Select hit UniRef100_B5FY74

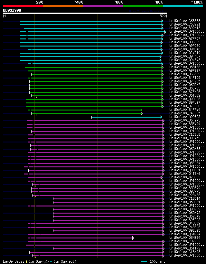click(x=185, y=124)
